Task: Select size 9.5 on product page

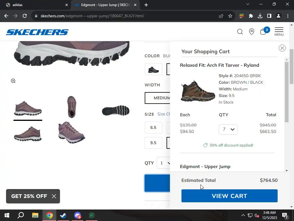Action: pyautogui.click(x=153, y=143)
